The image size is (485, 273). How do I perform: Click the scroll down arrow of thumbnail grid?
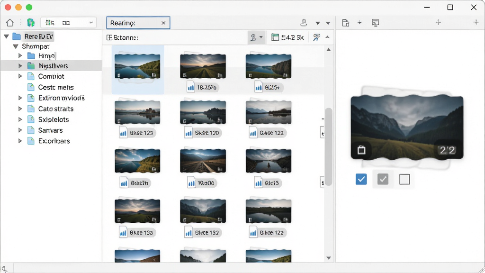329,258
